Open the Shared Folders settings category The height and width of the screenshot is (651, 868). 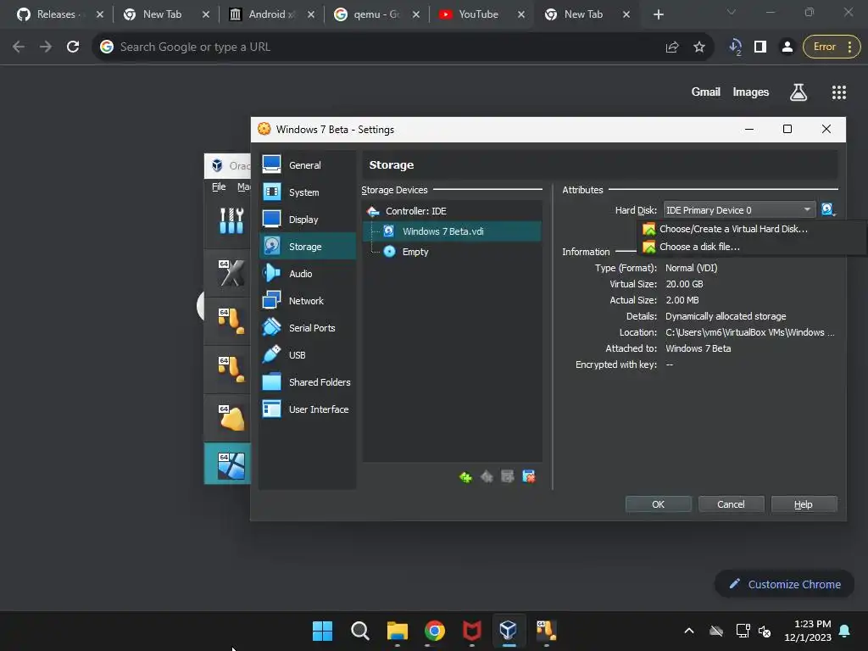click(x=307, y=382)
